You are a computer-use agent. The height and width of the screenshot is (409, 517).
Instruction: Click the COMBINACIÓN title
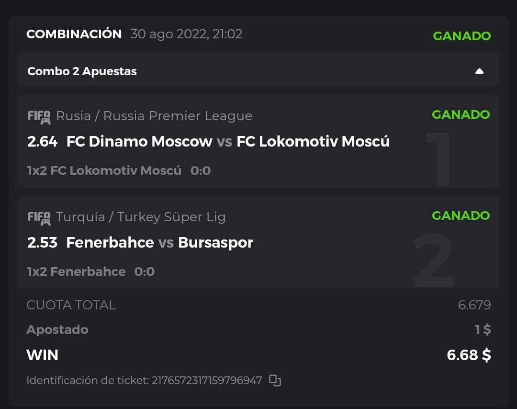pyautogui.click(x=74, y=34)
